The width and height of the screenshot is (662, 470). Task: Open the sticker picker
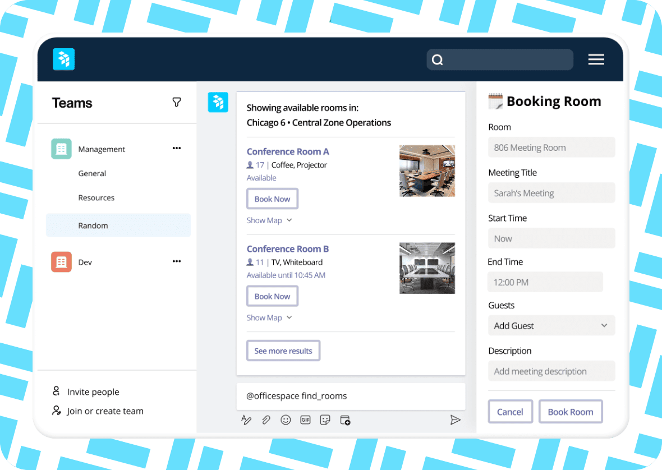(x=325, y=420)
